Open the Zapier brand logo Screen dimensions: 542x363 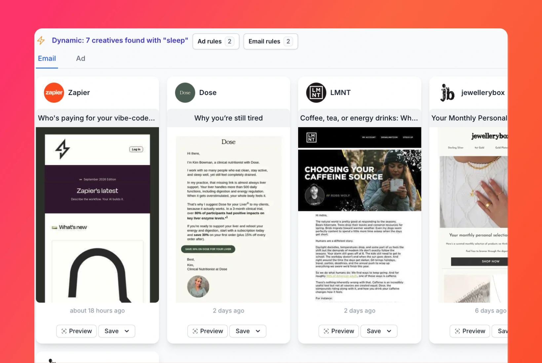pyautogui.click(x=54, y=93)
